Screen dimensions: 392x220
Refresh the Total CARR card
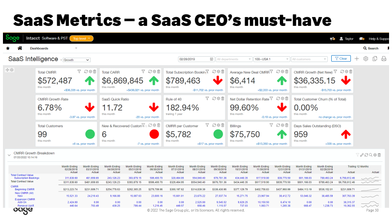[150, 71]
